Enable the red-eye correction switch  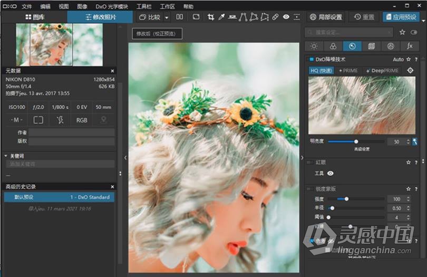click(310, 163)
